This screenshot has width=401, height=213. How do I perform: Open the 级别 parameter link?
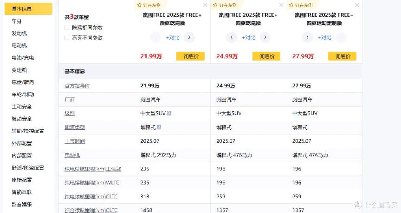click(x=69, y=114)
